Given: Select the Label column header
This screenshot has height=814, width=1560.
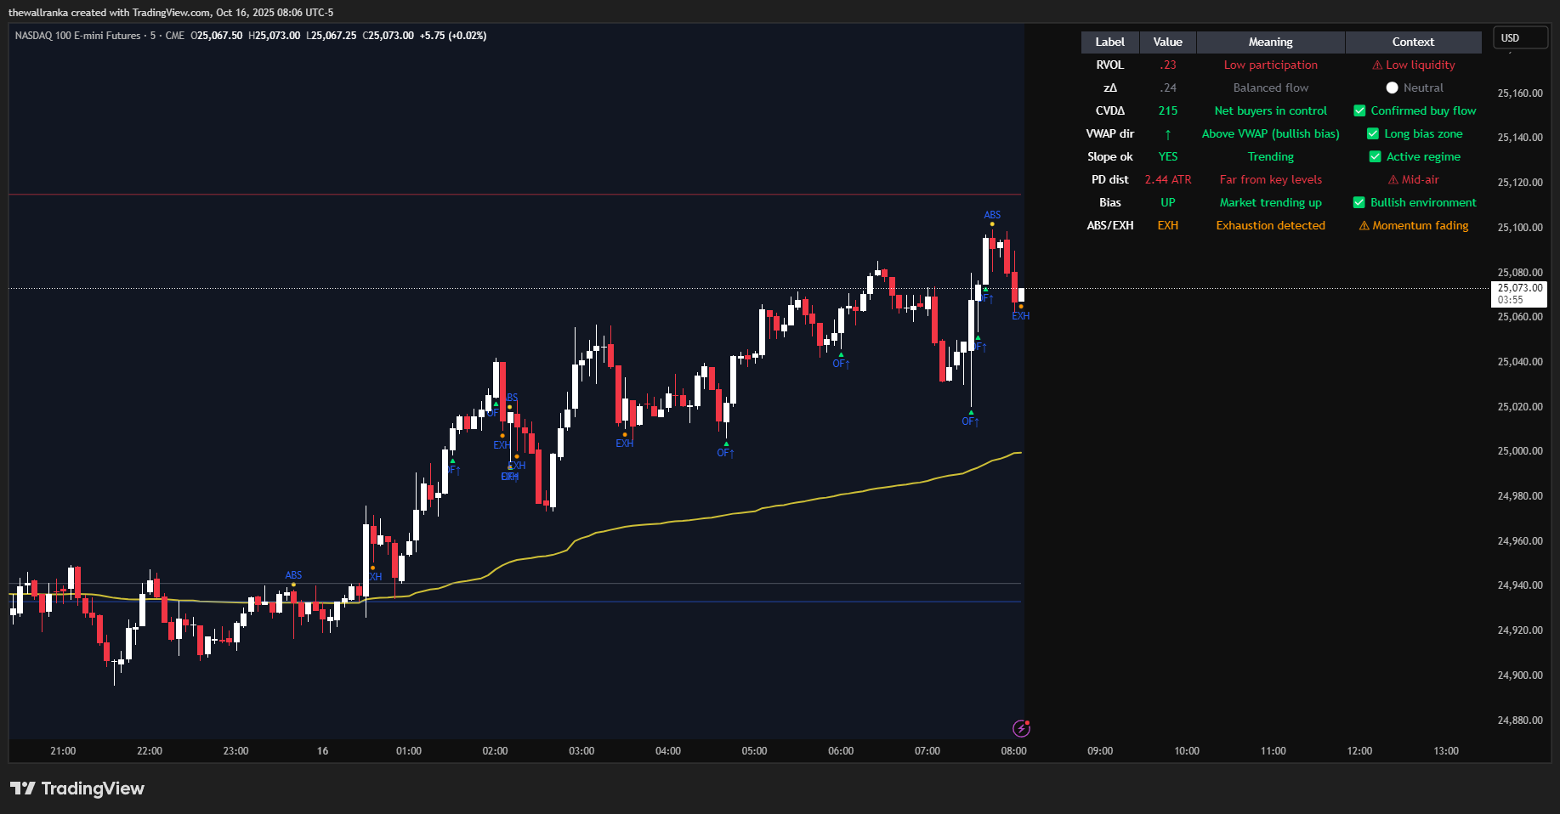Looking at the screenshot, I should 1109,42.
